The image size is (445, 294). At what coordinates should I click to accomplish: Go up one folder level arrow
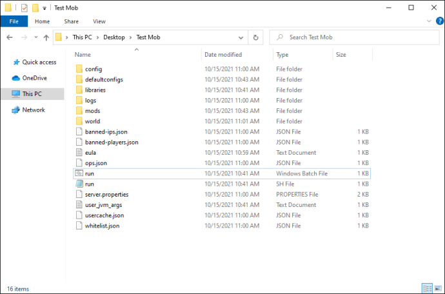point(46,37)
